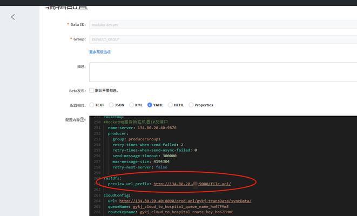Viewport: 357px width, 216px height.
Task: Click the producerGroup1 group value
Action: pyautogui.click(x=144, y=139)
